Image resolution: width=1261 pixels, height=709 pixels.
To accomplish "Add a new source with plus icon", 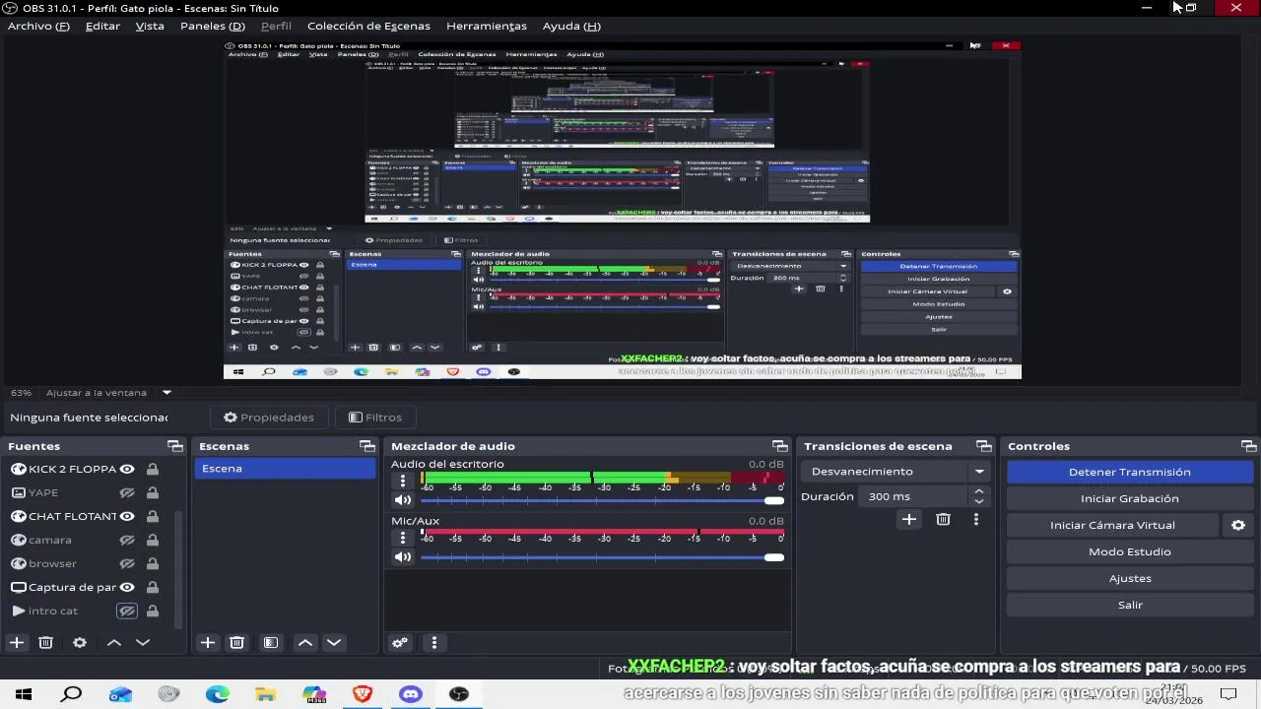I will coord(17,642).
